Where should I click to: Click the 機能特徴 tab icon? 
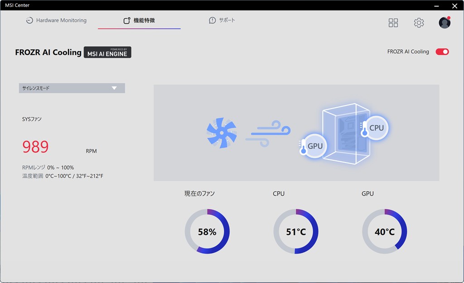[x=127, y=20]
